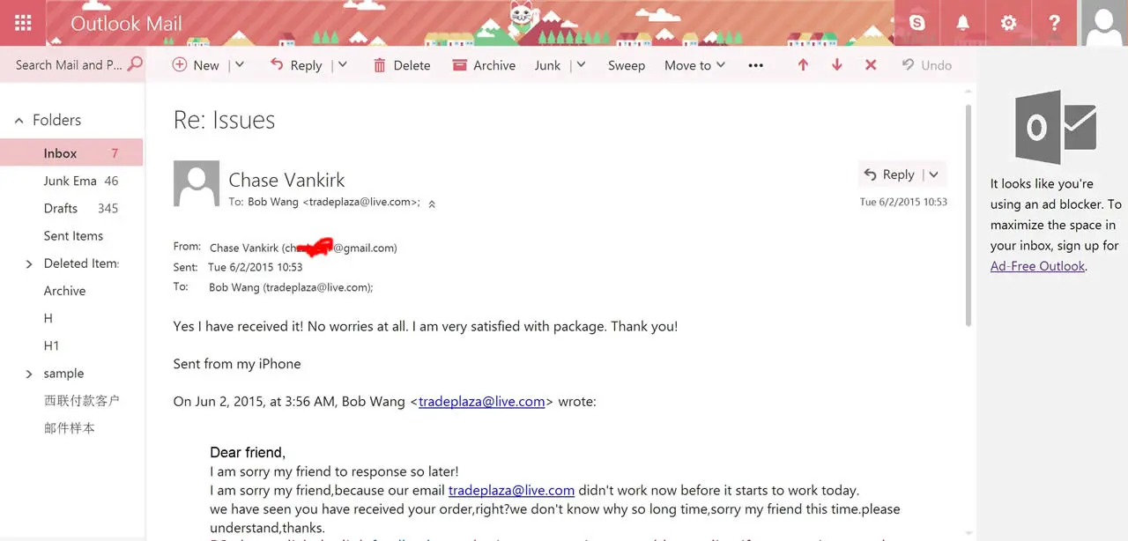Archive the current message

484,65
